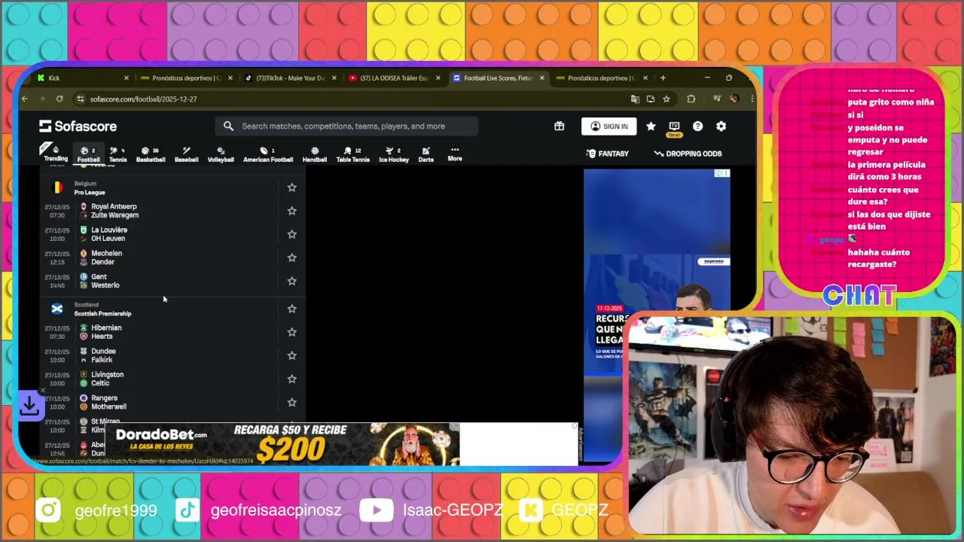Star the La Louvière vs OH Leuven match

click(x=291, y=234)
